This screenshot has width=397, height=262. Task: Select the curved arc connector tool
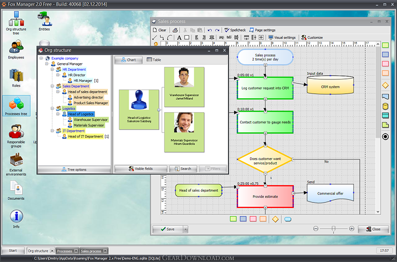click(170, 38)
